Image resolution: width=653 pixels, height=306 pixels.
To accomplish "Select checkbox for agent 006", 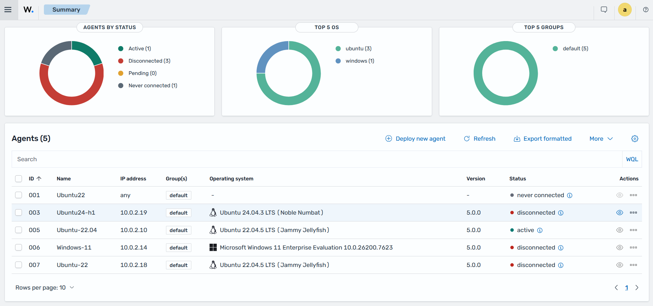I will (x=19, y=247).
